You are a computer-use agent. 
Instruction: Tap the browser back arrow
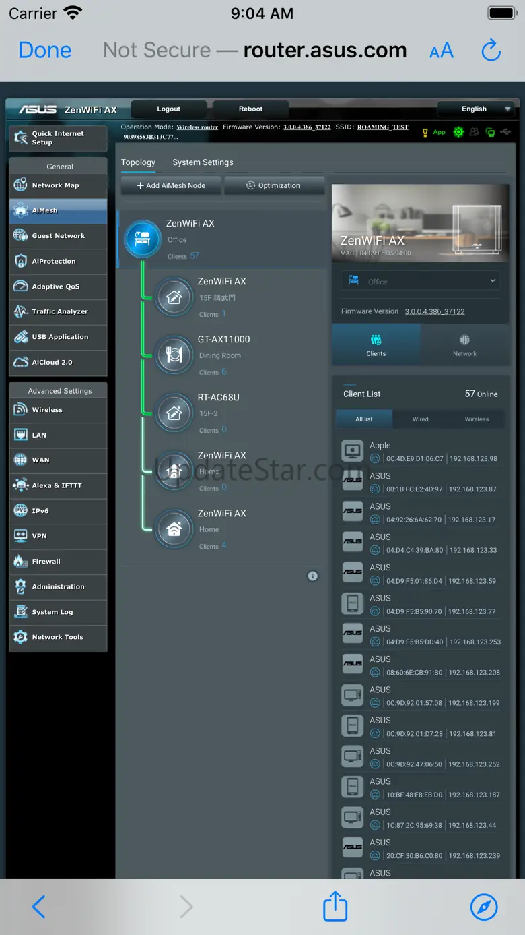(x=39, y=907)
